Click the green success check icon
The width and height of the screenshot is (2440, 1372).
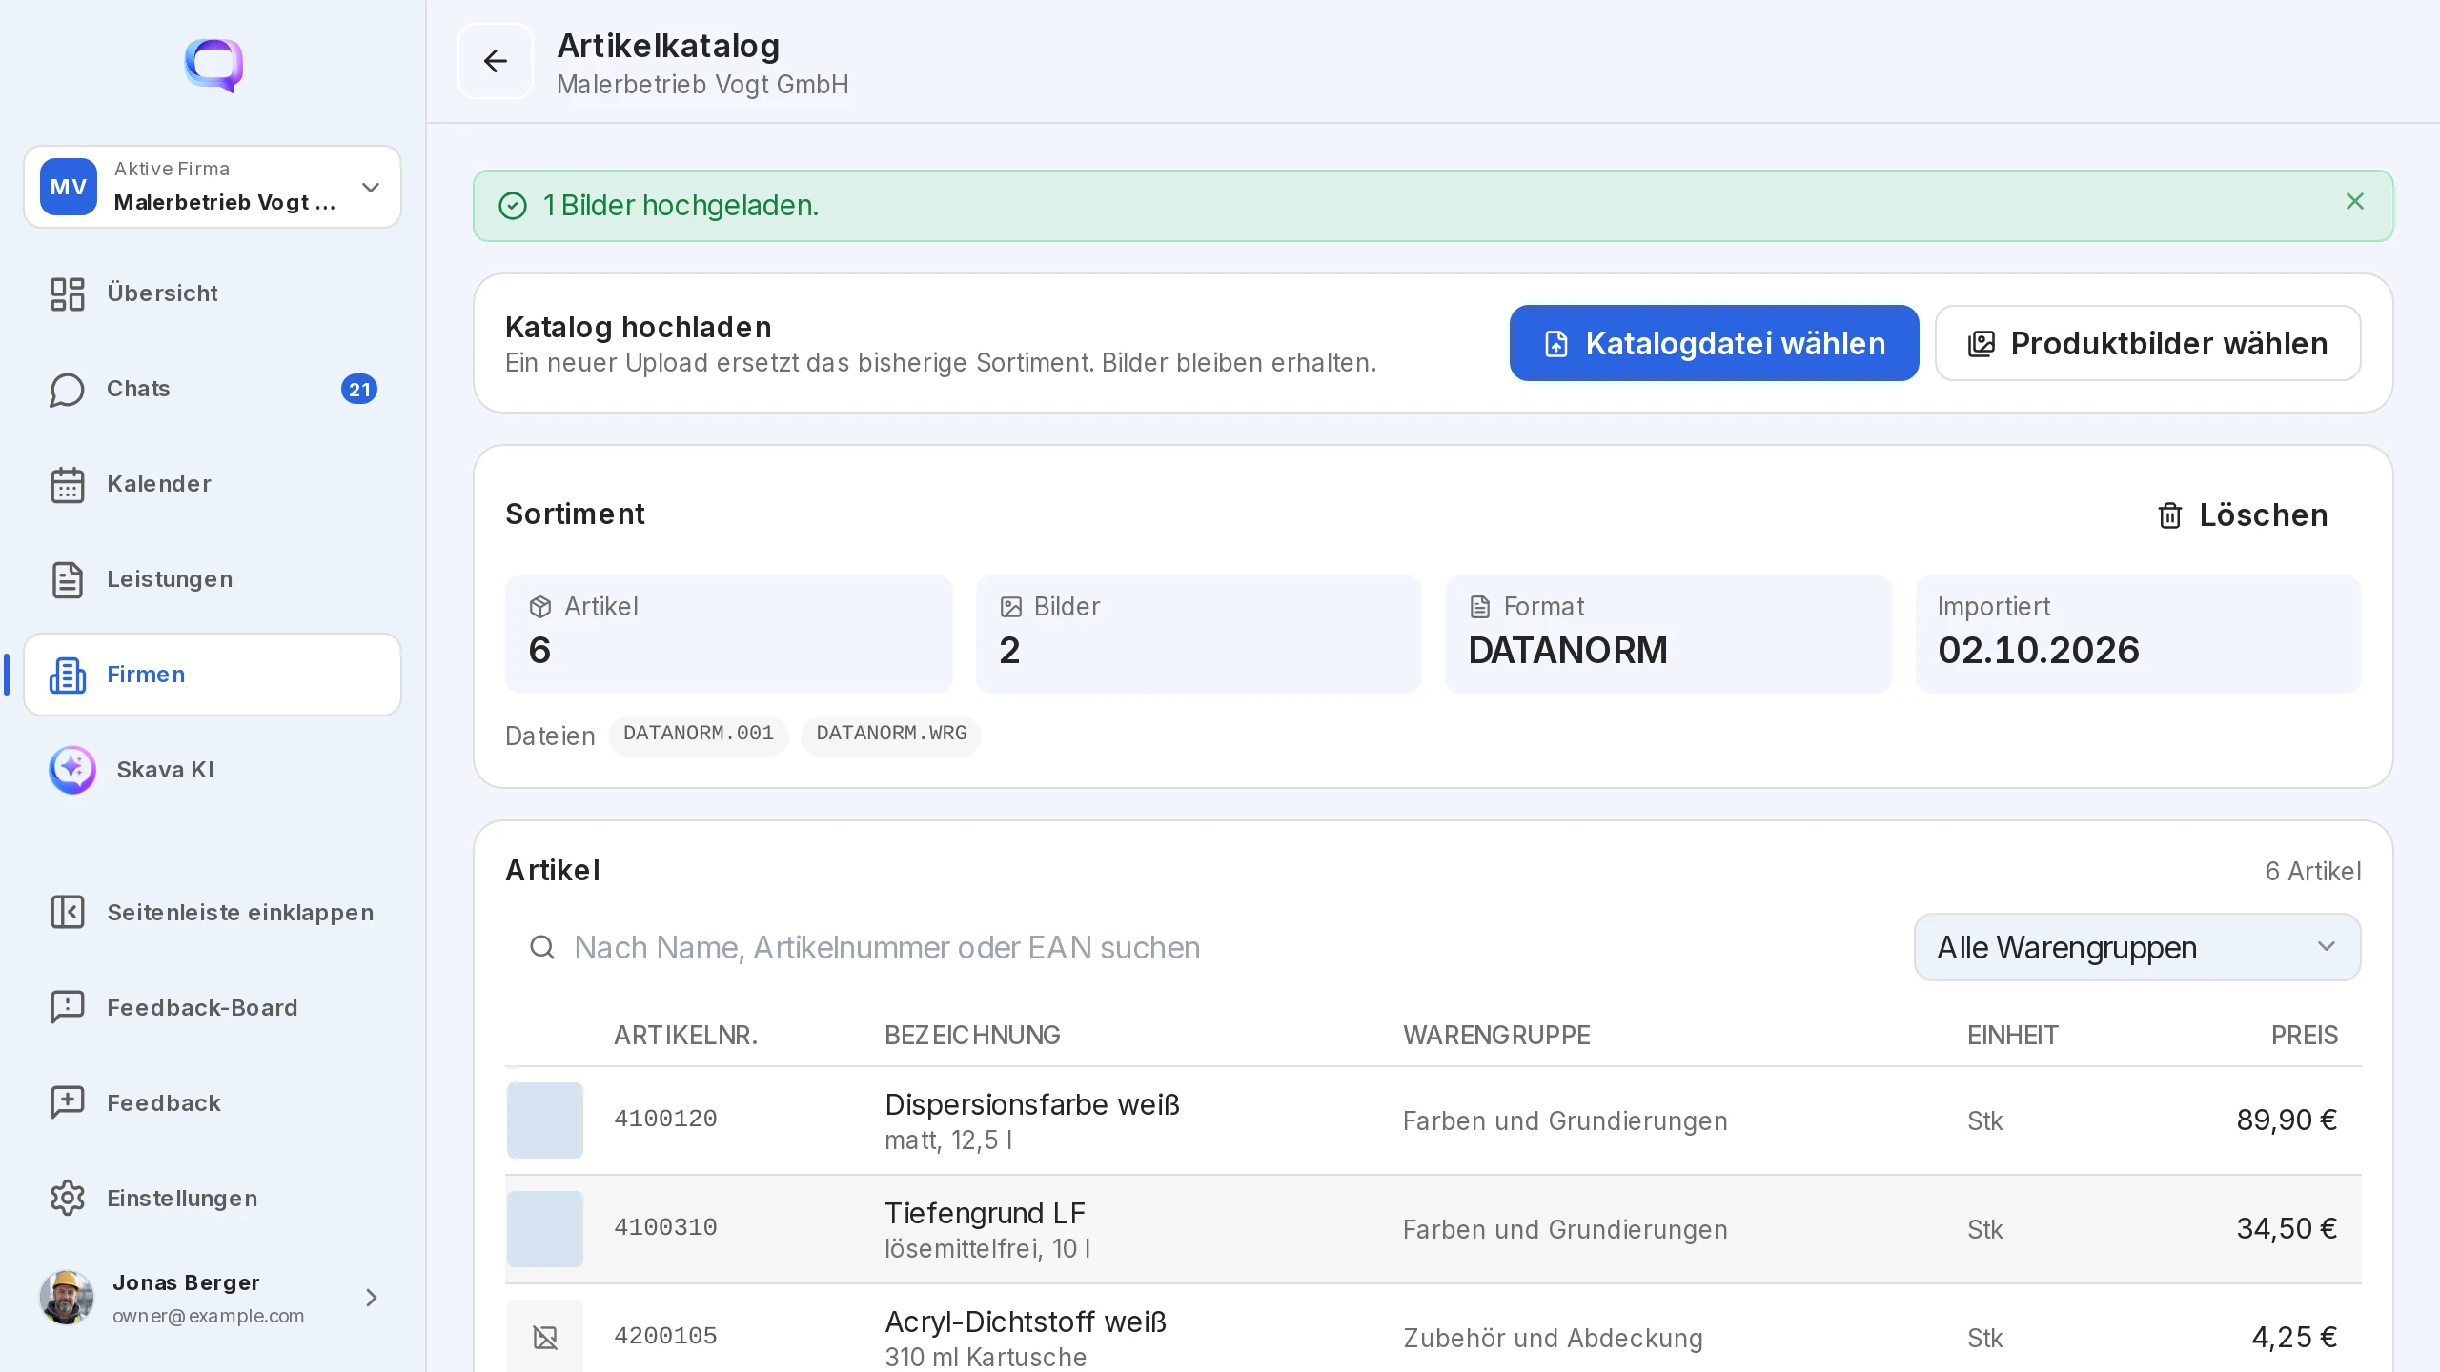coord(513,206)
